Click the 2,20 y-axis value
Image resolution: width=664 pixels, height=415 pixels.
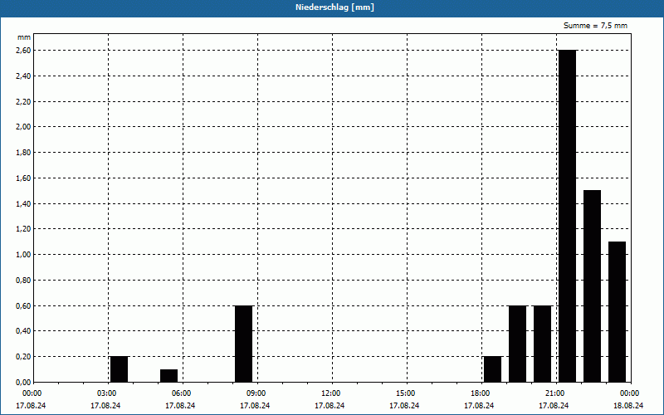tap(23, 101)
